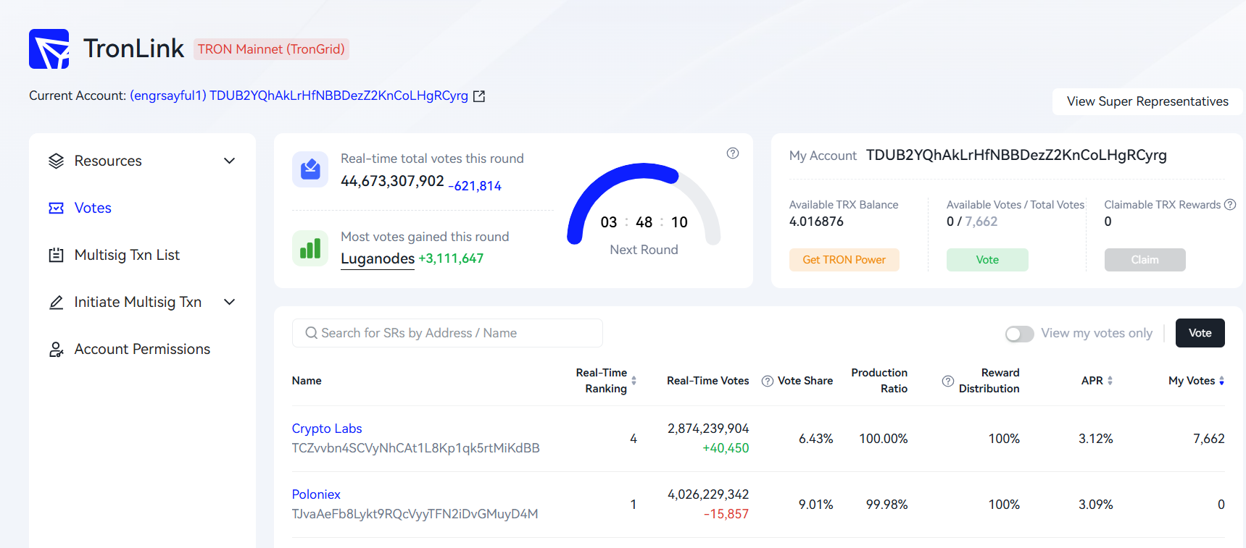Click Poloniex production ratio 99.98%

887,505
